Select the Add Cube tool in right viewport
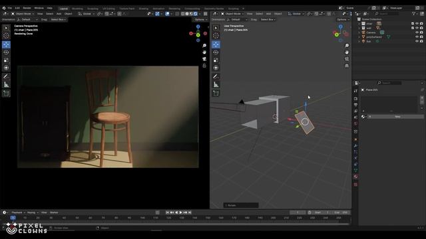Viewport: 426px width, 239px height. click(216, 93)
